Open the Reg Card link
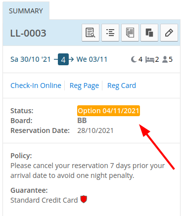184x216 pixels. coord(122,86)
